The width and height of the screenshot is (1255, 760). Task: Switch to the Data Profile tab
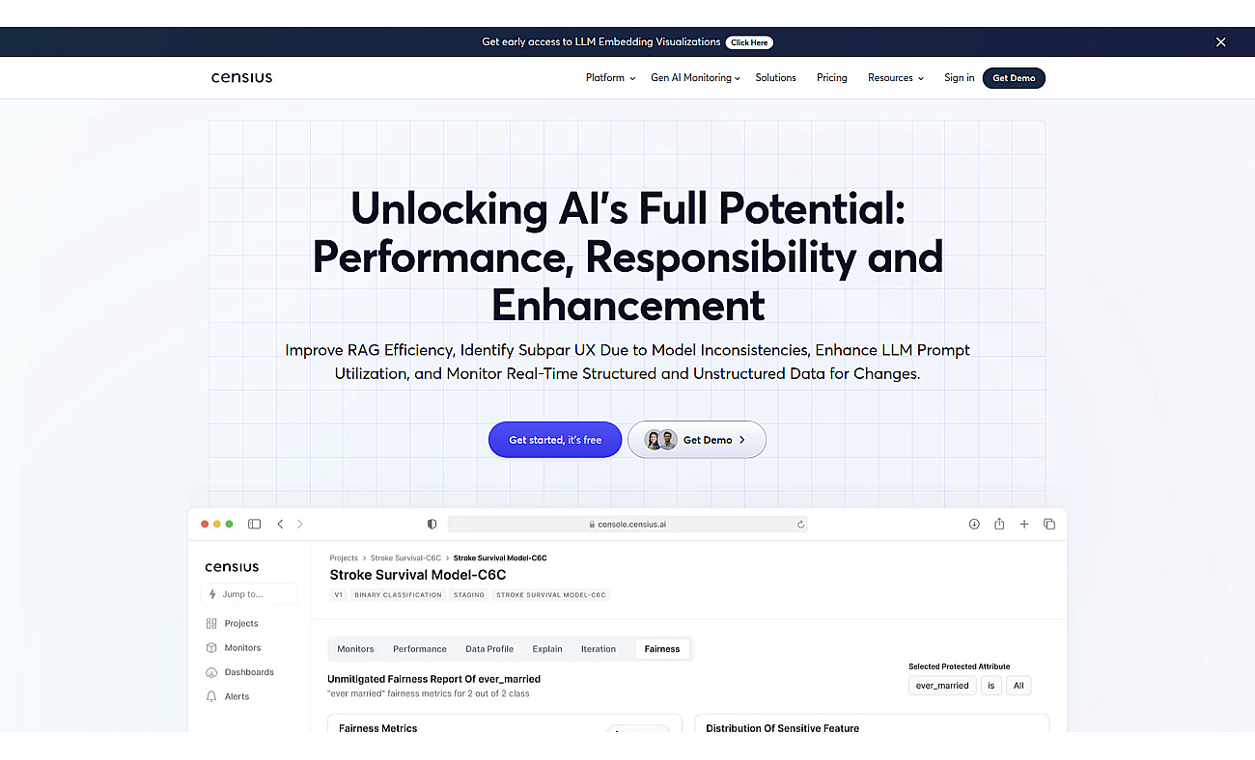click(x=489, y=649)
